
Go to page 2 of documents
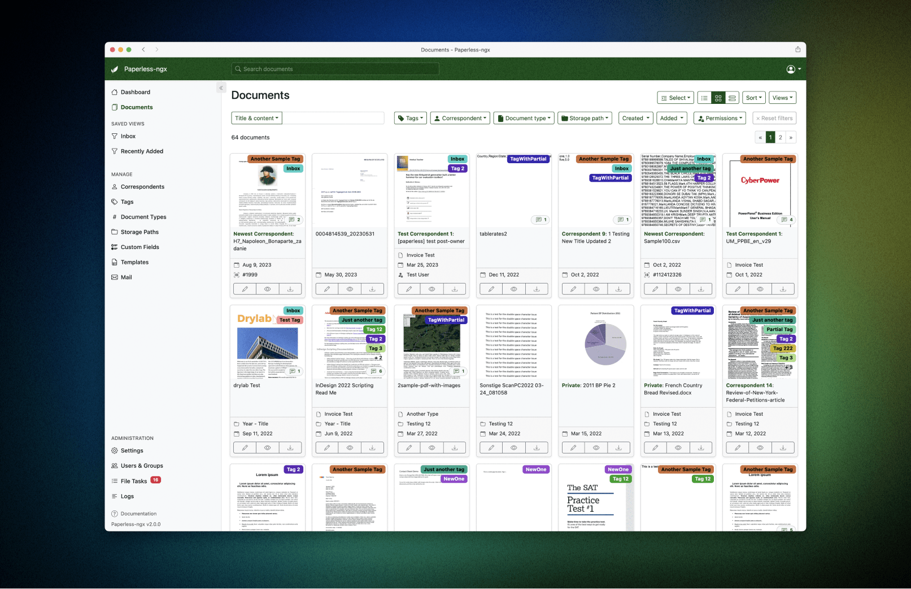(781, 137)
